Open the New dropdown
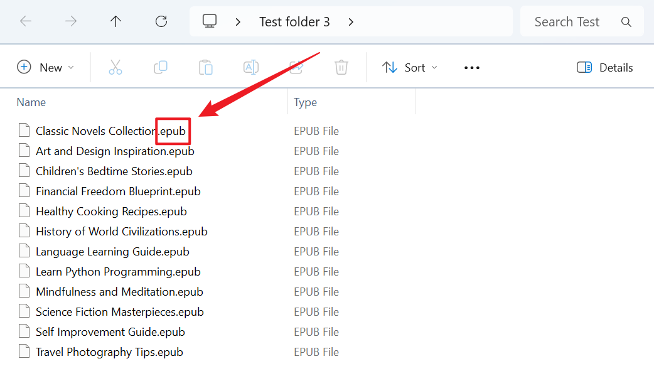The width and height of the screenshot is (654, 376). (46, 67)
